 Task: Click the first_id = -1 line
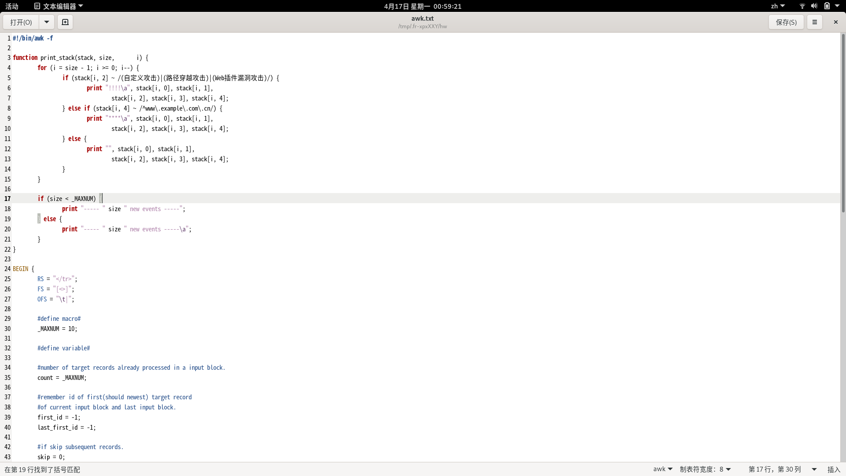pos(59,417)
